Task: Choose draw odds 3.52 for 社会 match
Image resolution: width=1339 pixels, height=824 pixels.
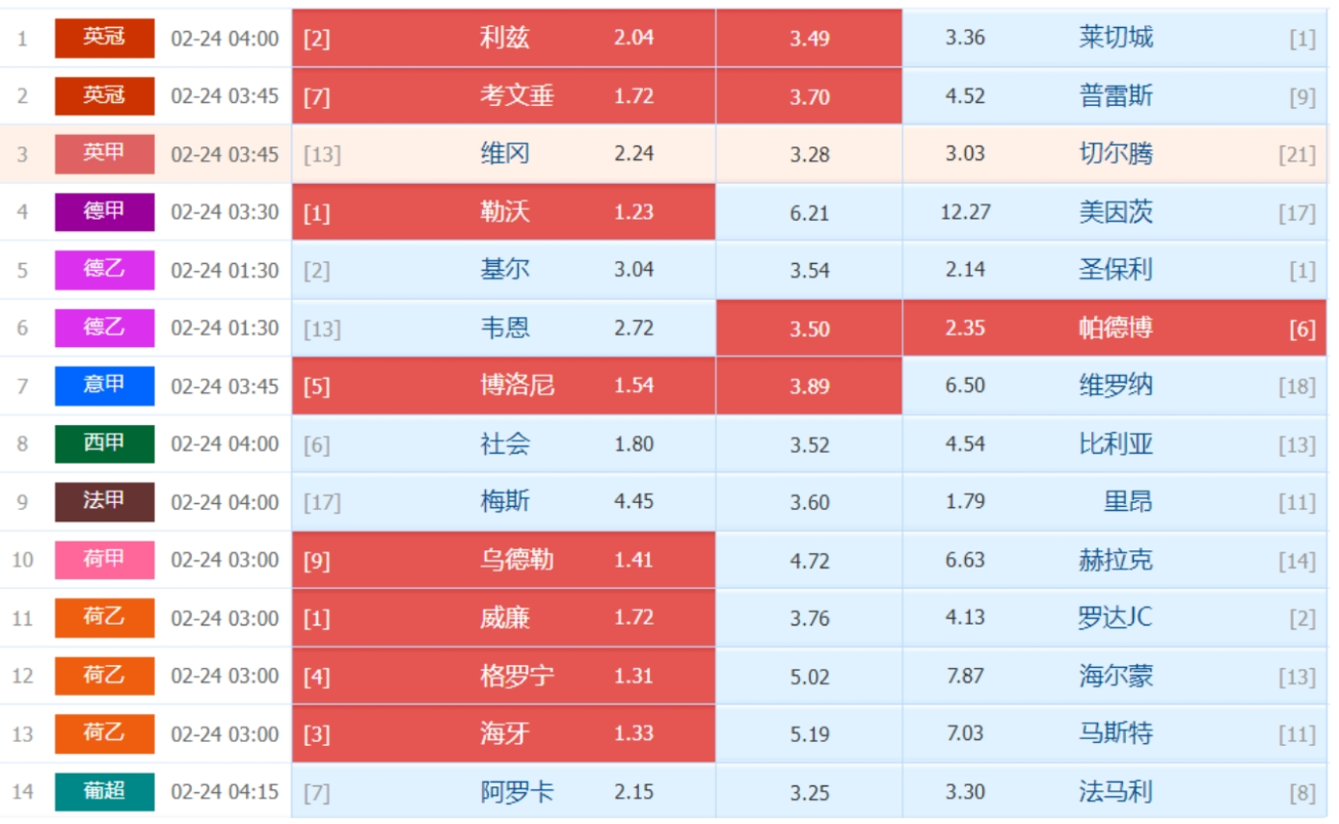Action: tap(810, 444)
